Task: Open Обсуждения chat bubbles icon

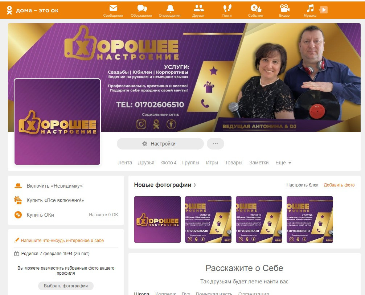Action: point(142,8)
